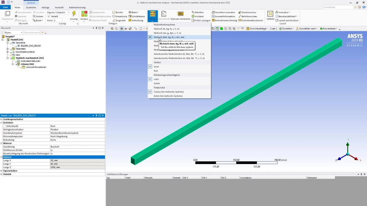Open Auswählen nach button

[x=306, y=28]
